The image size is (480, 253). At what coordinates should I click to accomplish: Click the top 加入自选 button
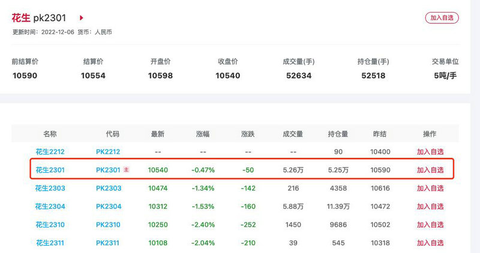[x=442, y=18]
